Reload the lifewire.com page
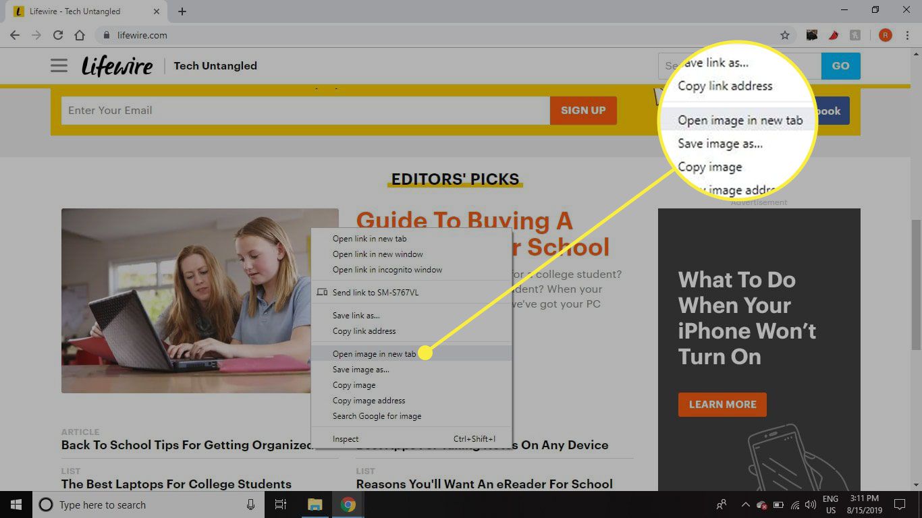922x518 pixels. (x=58, y=35)
